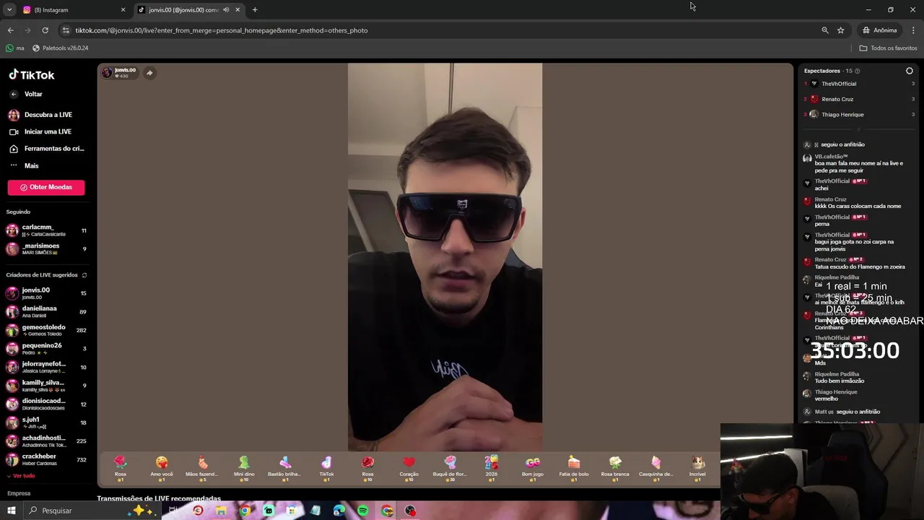Send the Buquê de flores gift
The image size is (924, 520).
(450, 468)
